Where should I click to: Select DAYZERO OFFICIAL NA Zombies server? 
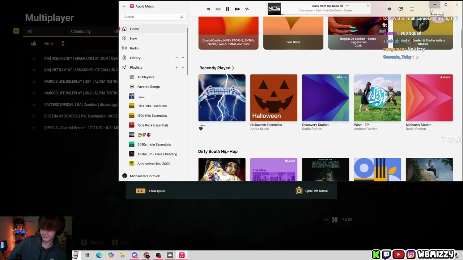pos(81,105)
